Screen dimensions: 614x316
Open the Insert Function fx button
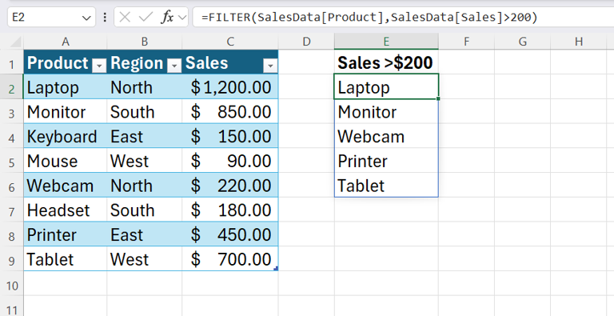(x=168, y=18)
